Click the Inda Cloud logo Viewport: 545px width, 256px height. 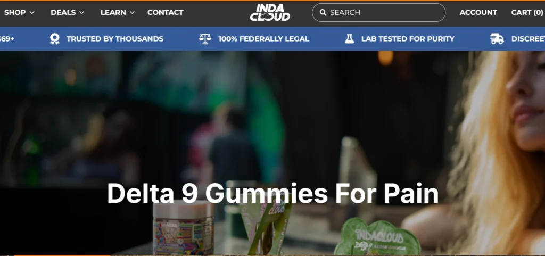click(270, 12)
